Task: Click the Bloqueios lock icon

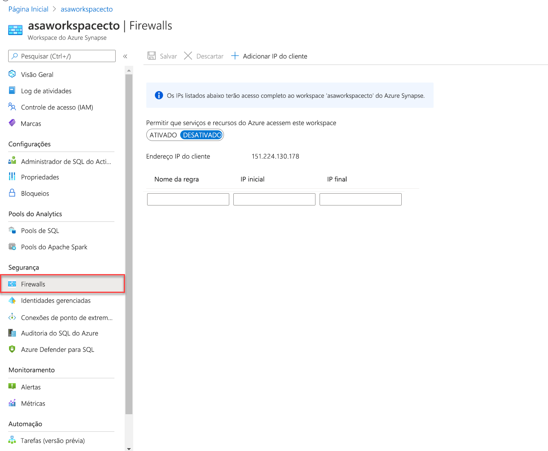Action: coord(12,193)
